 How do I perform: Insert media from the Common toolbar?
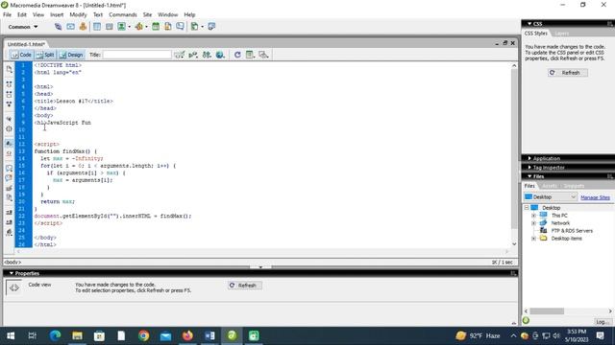pos(138,27)
